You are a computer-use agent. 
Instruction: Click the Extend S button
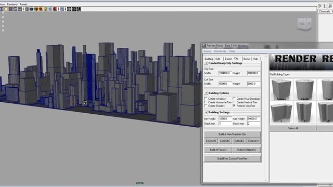click(x=225, y=141)
